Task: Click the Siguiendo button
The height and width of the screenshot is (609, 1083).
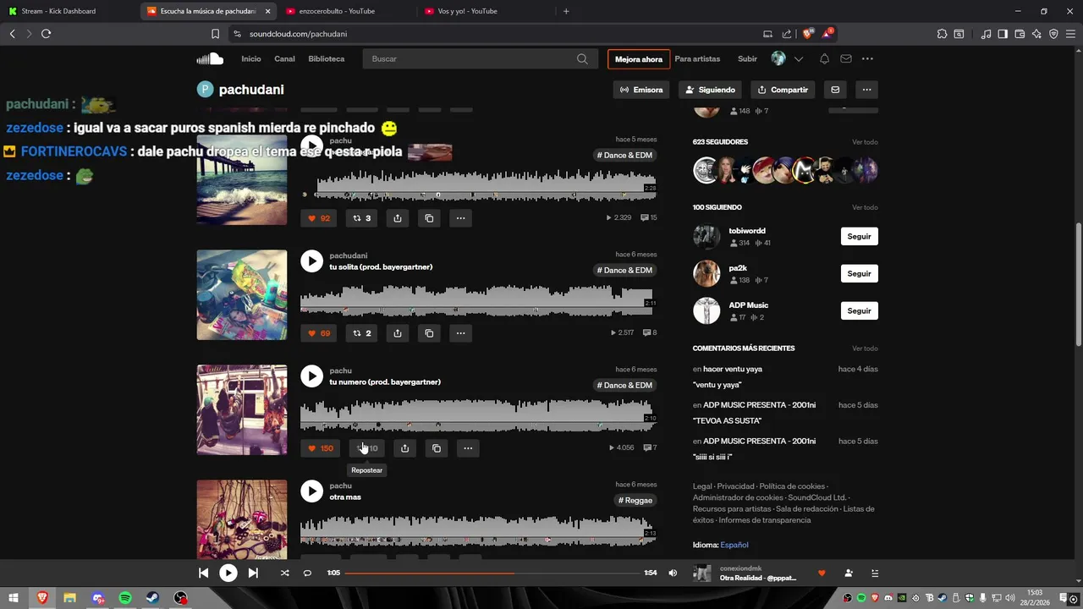Action: [x=711, y=90]
